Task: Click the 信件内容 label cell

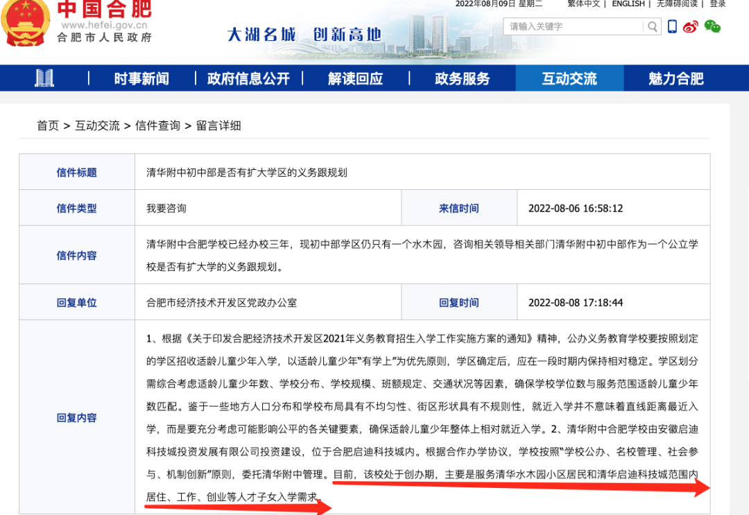Action: pyautogui.click(x=77, y=255)
